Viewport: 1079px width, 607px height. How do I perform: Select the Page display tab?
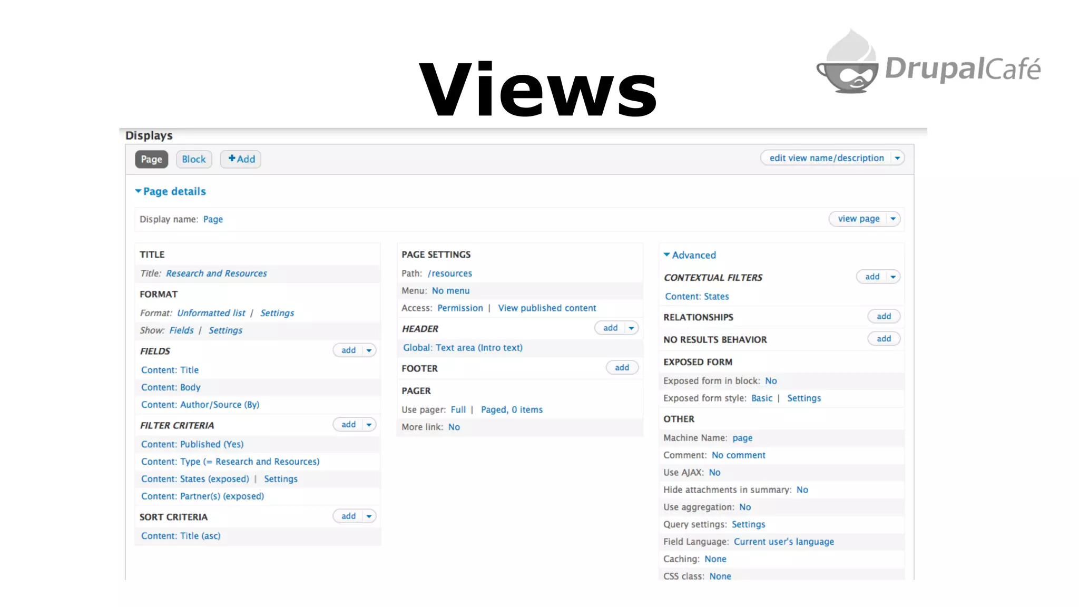pyautogui.click(x=151, y=159)
